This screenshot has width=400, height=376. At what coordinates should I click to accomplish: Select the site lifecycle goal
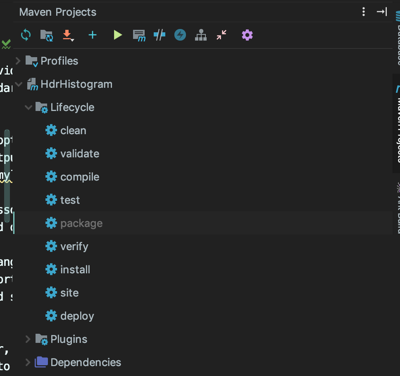tap(69, 293)
